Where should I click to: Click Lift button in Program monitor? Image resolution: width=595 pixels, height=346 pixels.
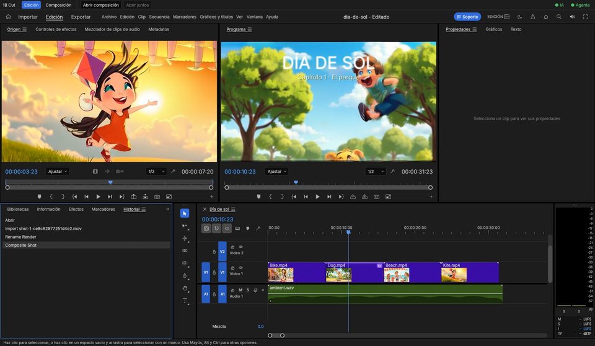coord(353,197)
